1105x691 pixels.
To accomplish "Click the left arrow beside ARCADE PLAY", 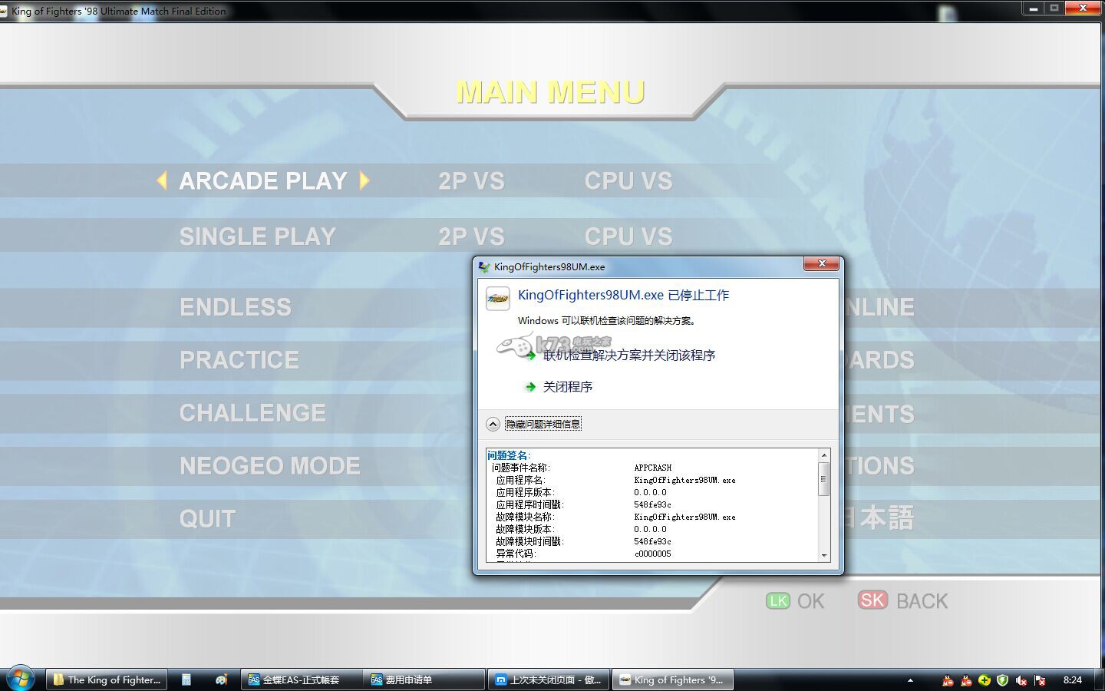I will coord(161,180).
